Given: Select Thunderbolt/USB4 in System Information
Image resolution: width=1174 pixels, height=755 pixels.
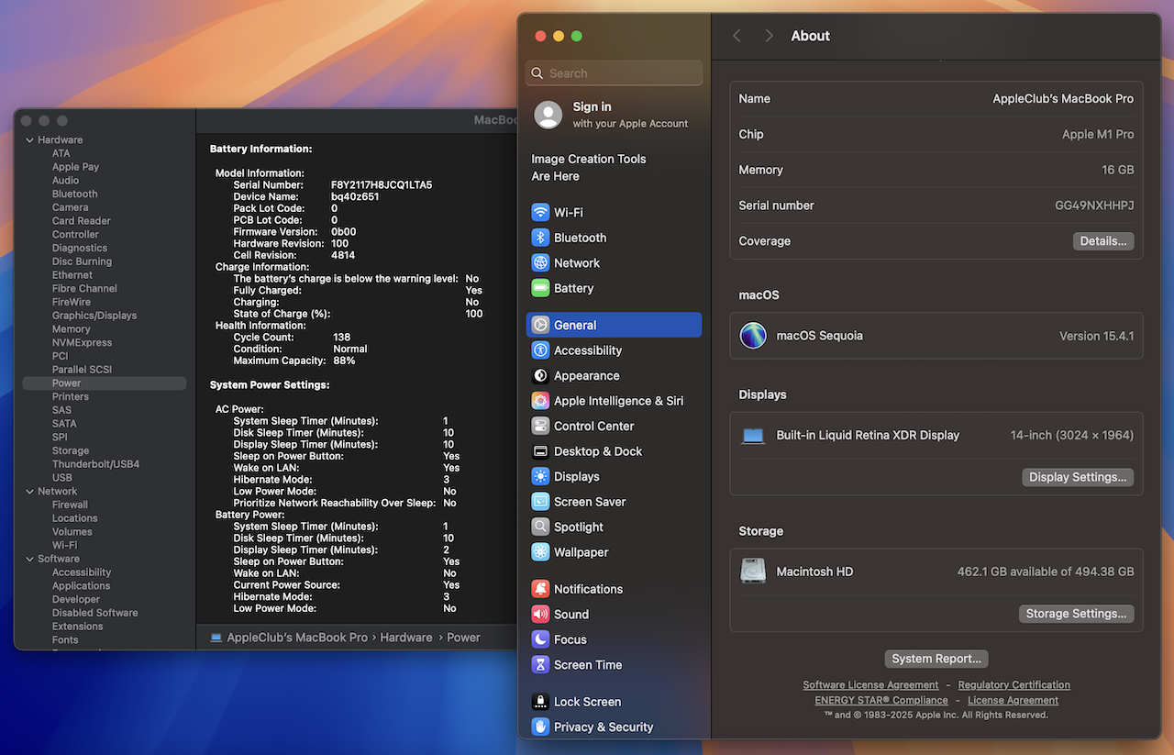Looking at the screenshot, I should pyautogui.click(x=95, y=464).
